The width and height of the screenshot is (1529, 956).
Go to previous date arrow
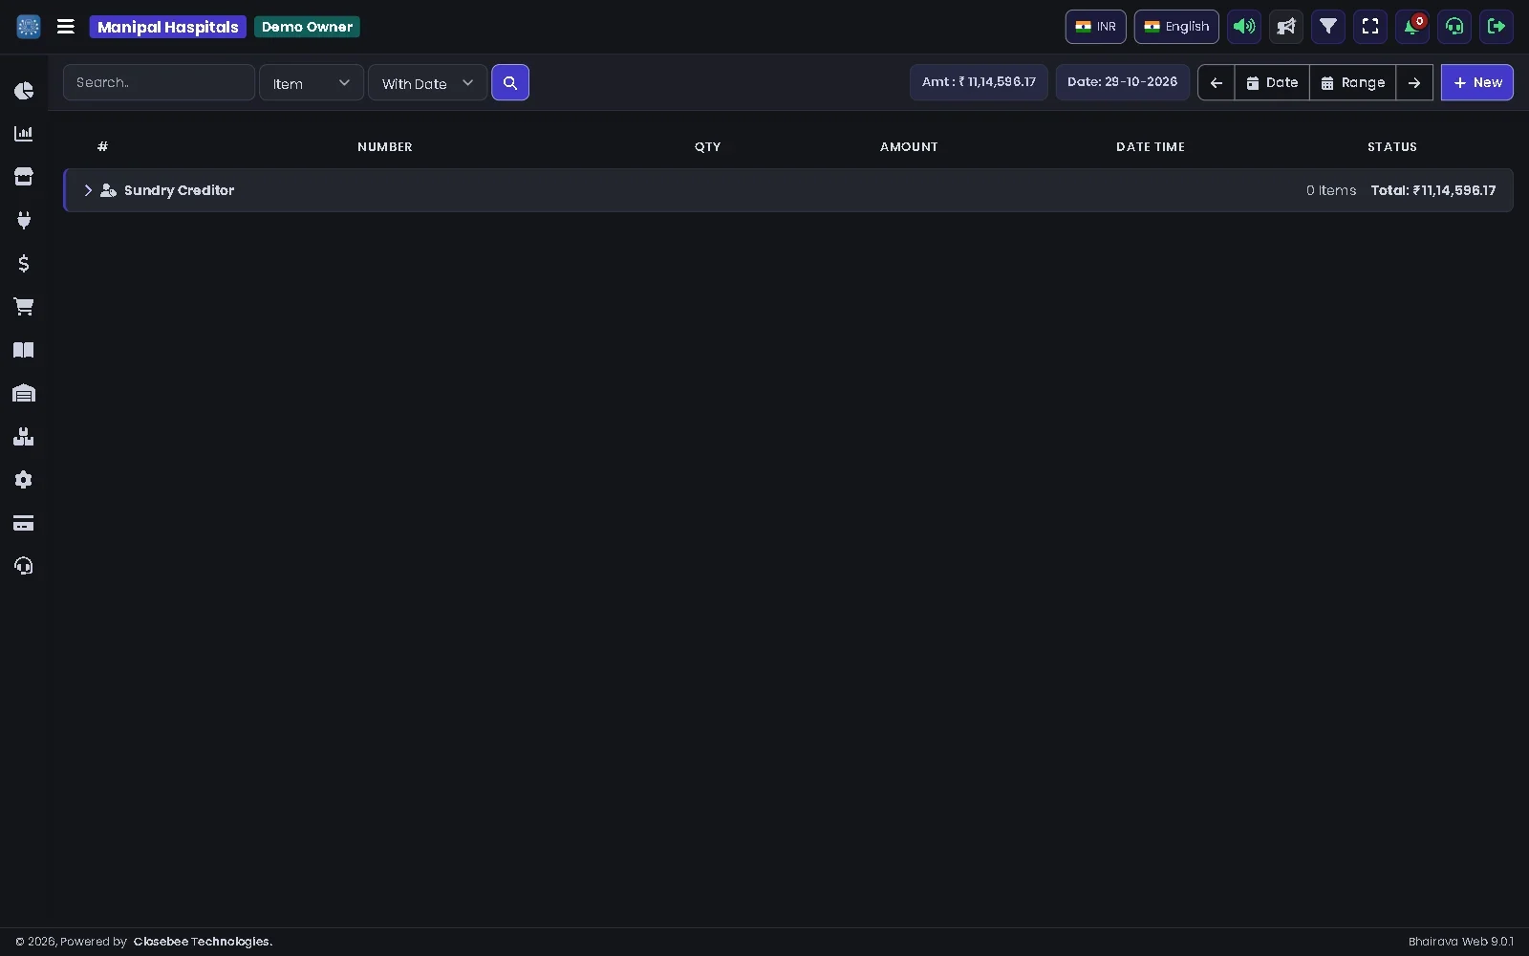1217,83
